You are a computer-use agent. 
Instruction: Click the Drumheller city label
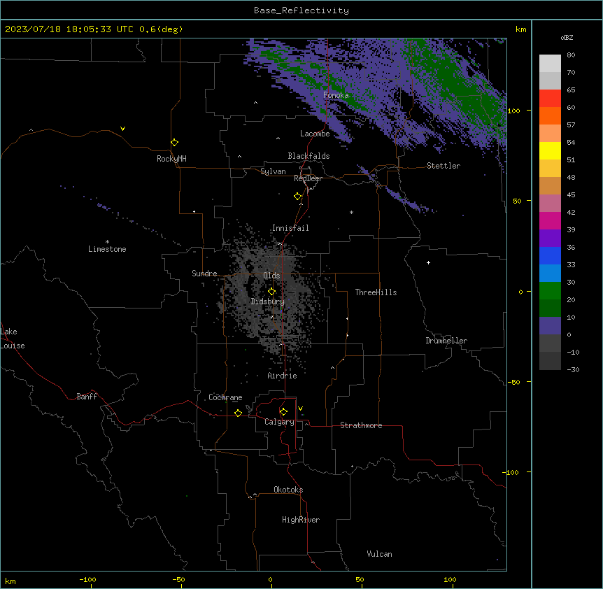tap(446, 341)
